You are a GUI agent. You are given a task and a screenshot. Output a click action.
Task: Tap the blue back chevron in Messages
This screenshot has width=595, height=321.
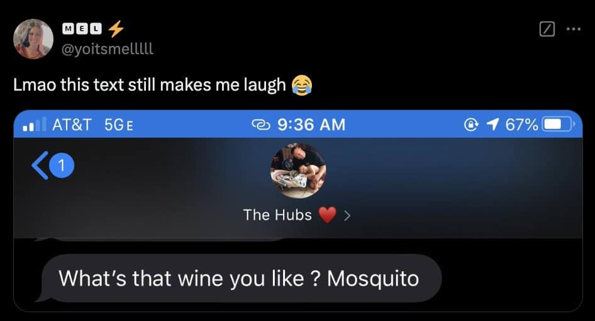click(x=40, y=166)
